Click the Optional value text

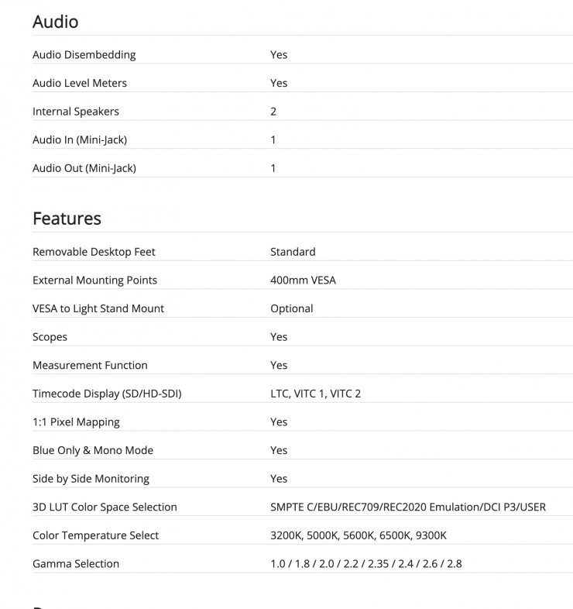pyautogui.click(x=291, y=308)
